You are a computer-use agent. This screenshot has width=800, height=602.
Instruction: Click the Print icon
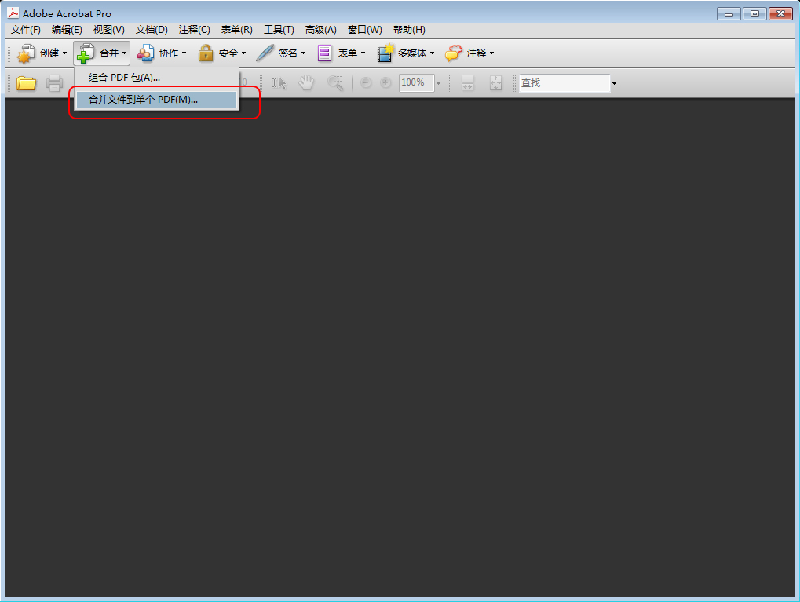55,82
